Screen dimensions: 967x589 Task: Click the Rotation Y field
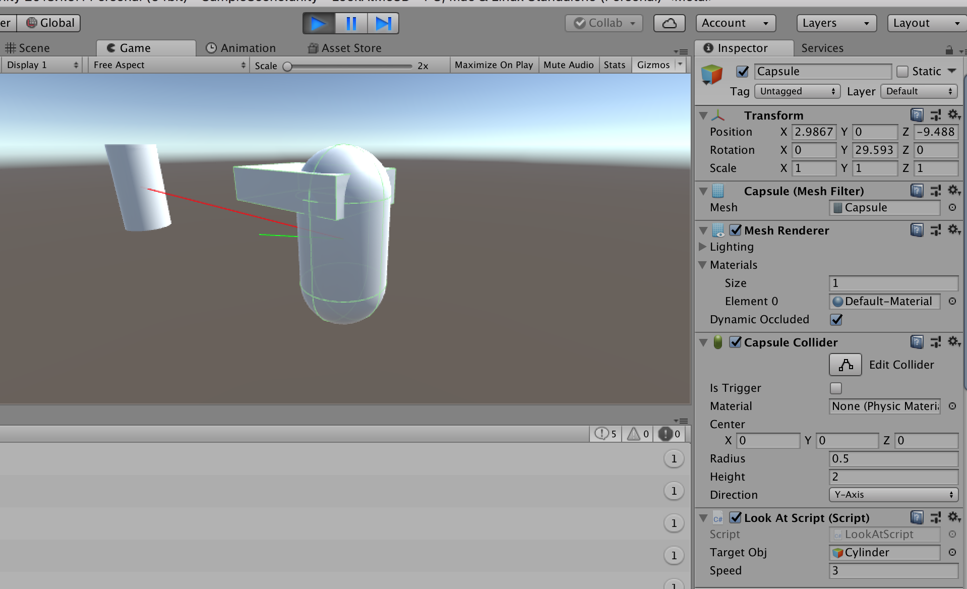875,150
